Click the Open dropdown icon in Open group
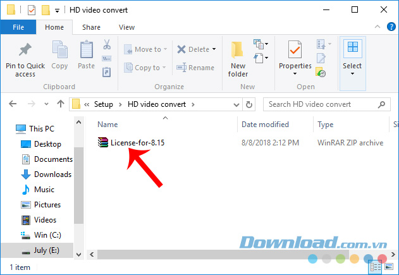 [324, 44]
